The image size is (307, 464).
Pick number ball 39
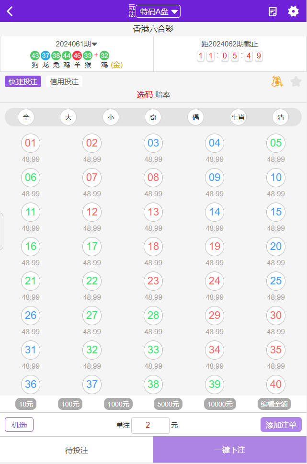coord(215,385)
